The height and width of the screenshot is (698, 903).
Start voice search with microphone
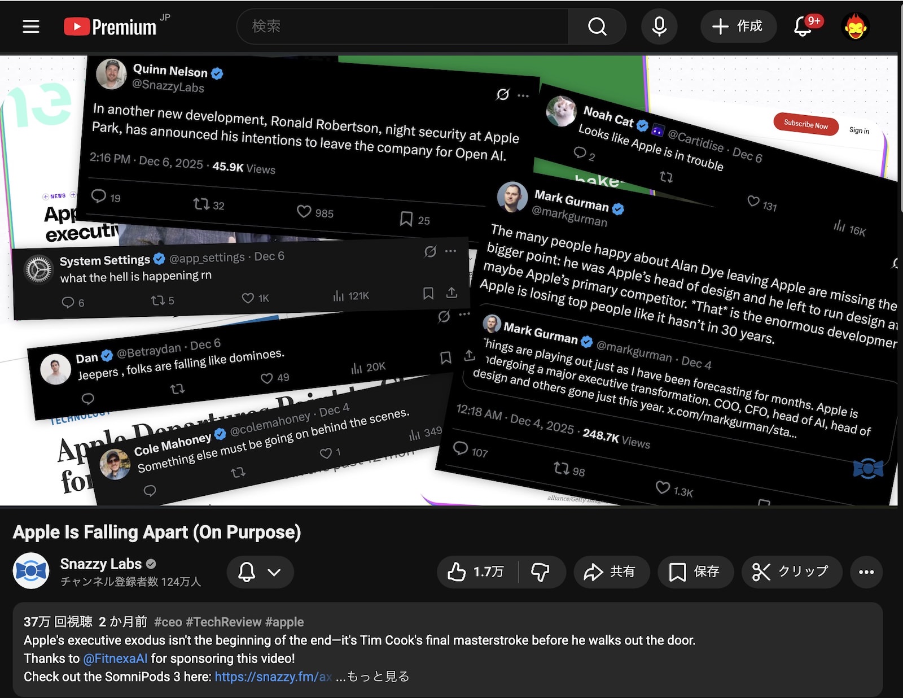click(x=659, y=27)
